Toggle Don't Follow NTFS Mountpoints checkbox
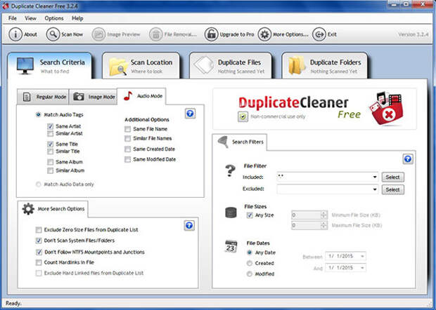This screenshot has height=310, width=436. [x=39, y=252]
